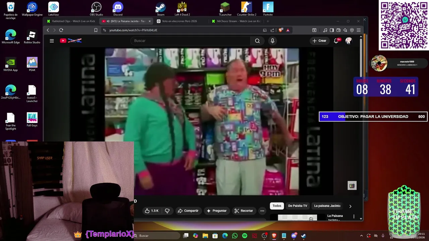Open the Brave wallet icon

click(339, 30)
